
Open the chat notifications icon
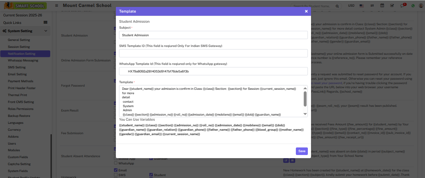tap(402, 6)
